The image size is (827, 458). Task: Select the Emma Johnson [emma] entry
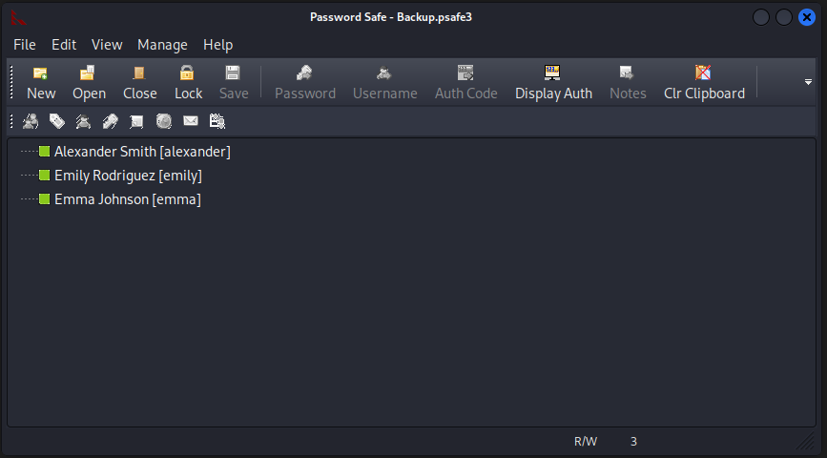(x=128, y=199)
